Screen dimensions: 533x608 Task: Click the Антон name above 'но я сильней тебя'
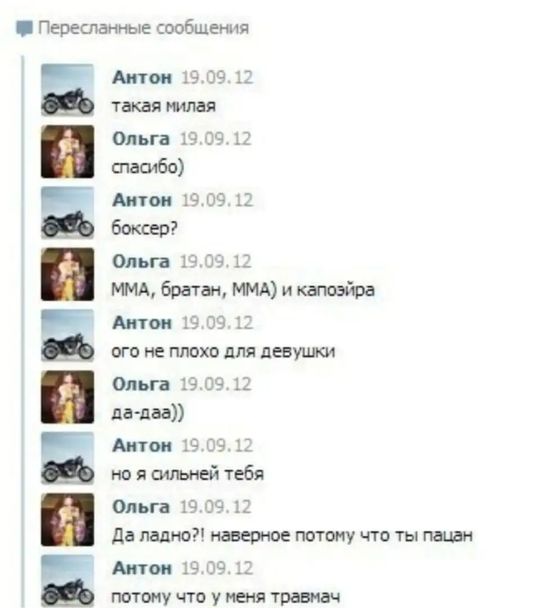[x=142, y=445]
